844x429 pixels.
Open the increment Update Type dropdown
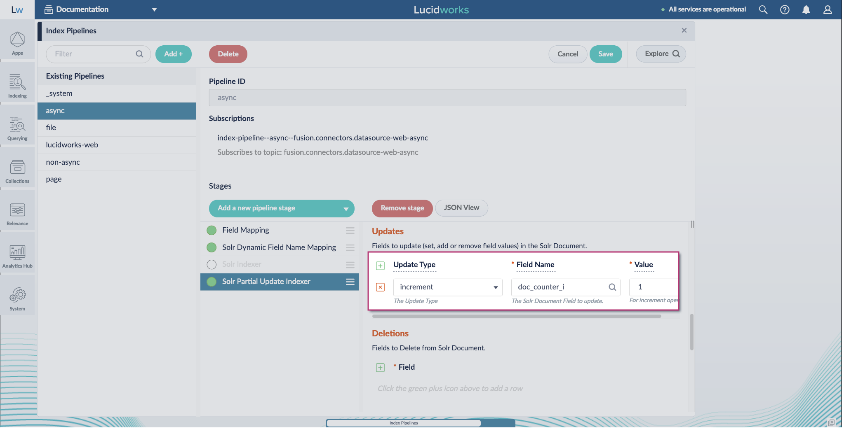point(448,287)
